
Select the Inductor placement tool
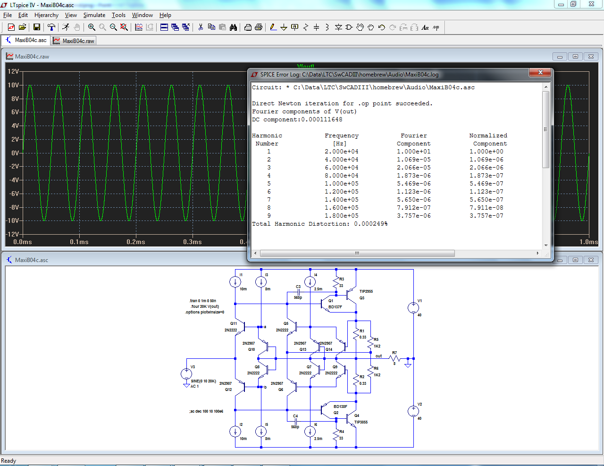point(327,27)
